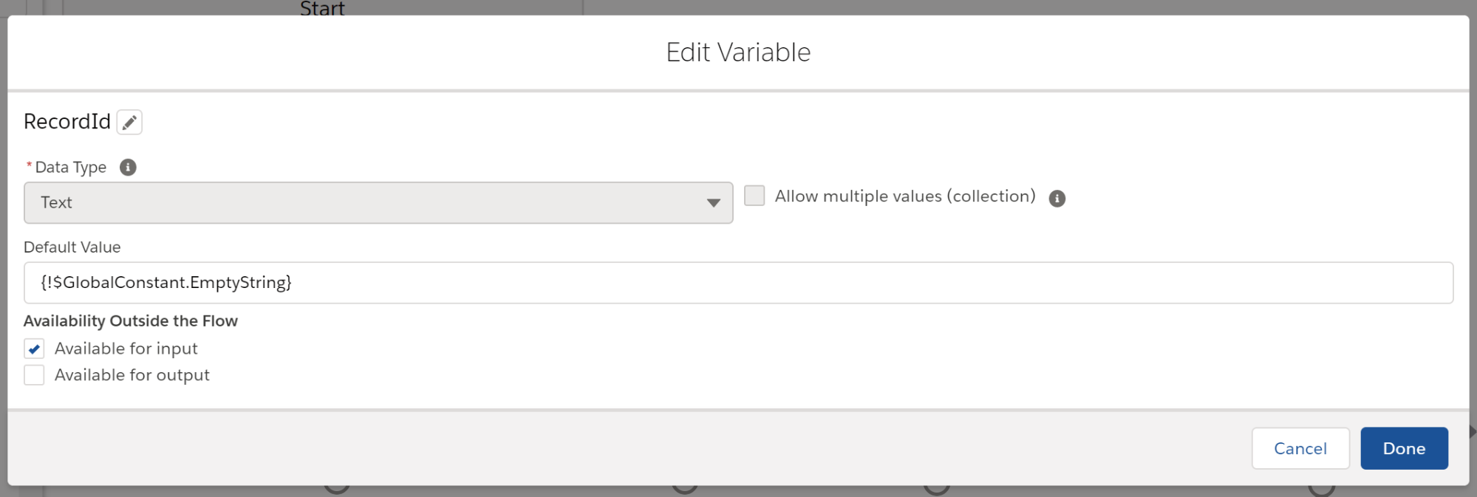The height and width of the screenshot is (497, 1477).
Task: Click the Edit Variable dialog title
Action: pyautogui.click(x=738, y=52)
